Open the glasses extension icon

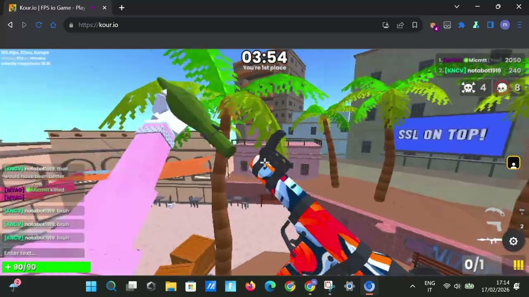pyautogui.click(x=447, y=25)
